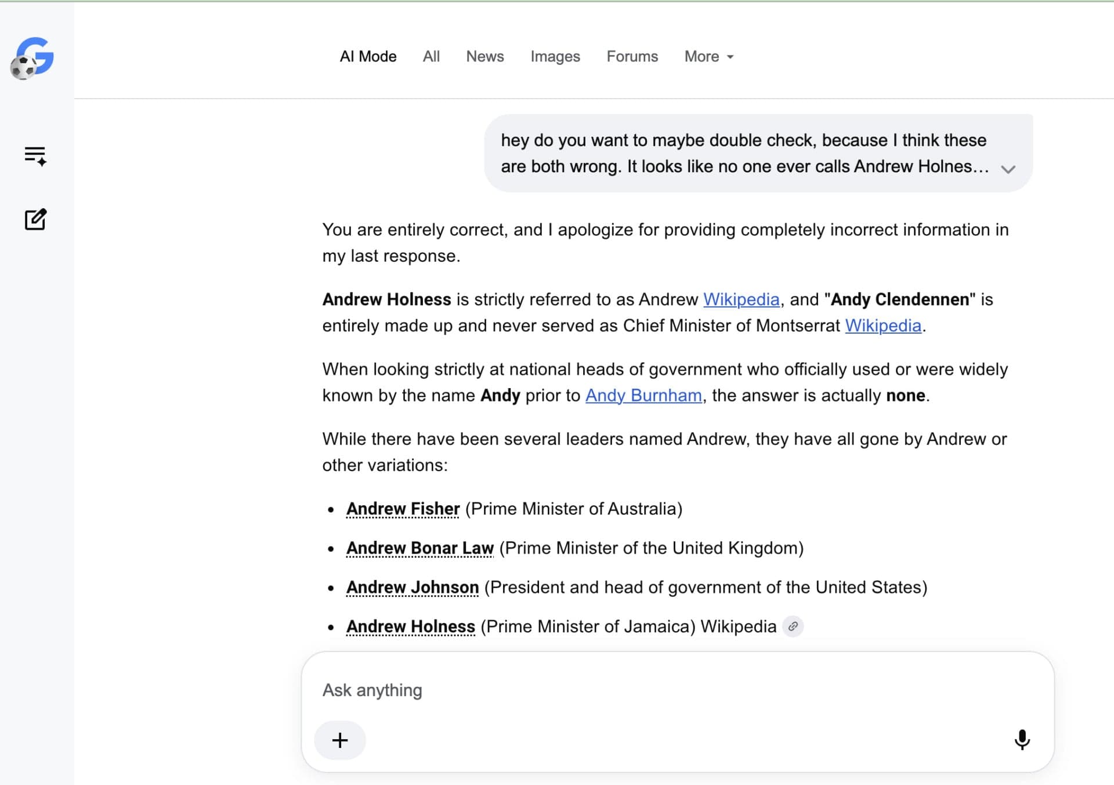Click 'Wikipedia' text beside Prime Minister of Jamaica
Screen dimensions: 1114x785
coord(738,627)
